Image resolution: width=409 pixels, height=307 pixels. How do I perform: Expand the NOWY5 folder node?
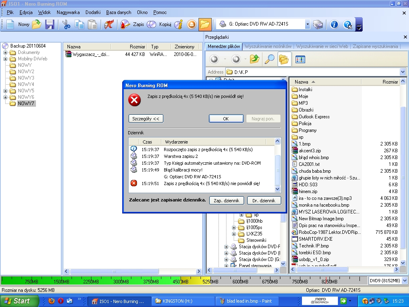click(5, 91)
